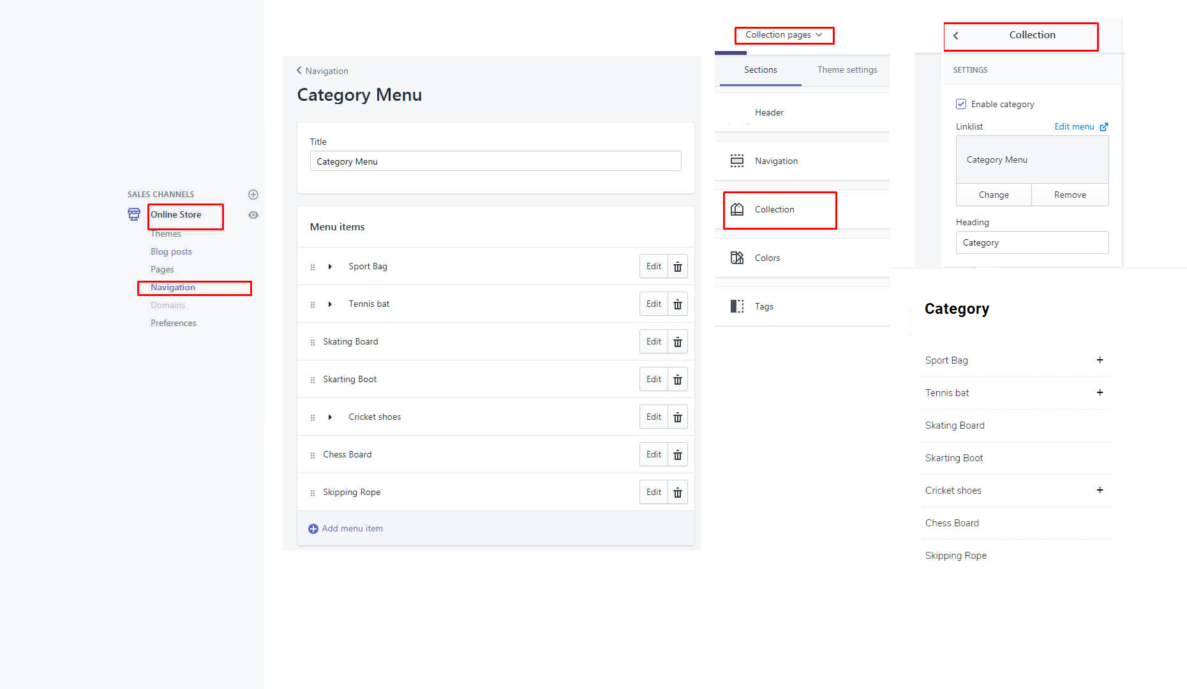Open Navigation in the sidebar

[x=173, y=288]
